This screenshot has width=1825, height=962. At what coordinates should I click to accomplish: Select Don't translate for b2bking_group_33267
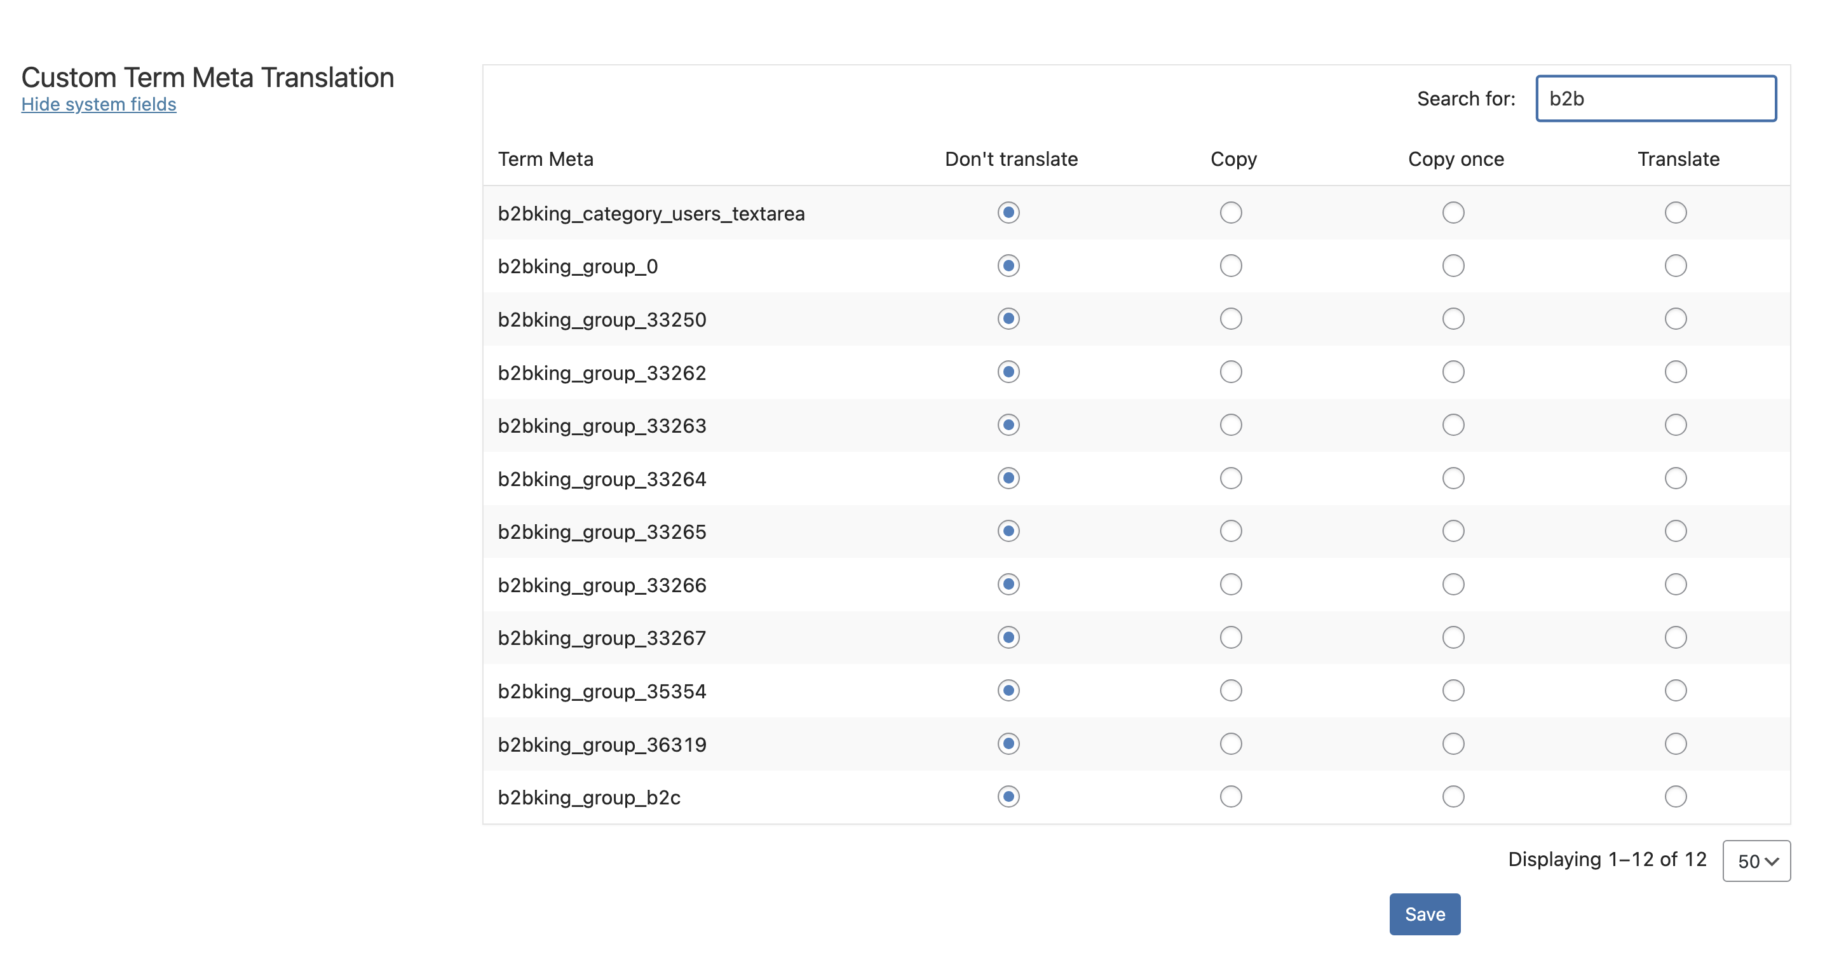tap(1009, 637)
